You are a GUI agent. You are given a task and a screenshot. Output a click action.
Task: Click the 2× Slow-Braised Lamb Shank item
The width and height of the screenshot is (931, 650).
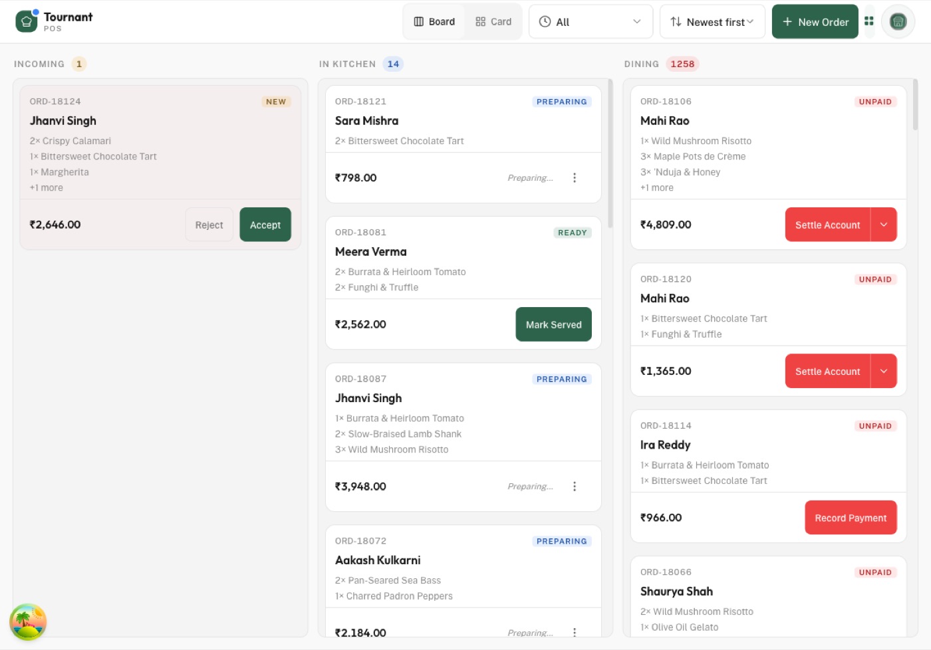point(398,434)
